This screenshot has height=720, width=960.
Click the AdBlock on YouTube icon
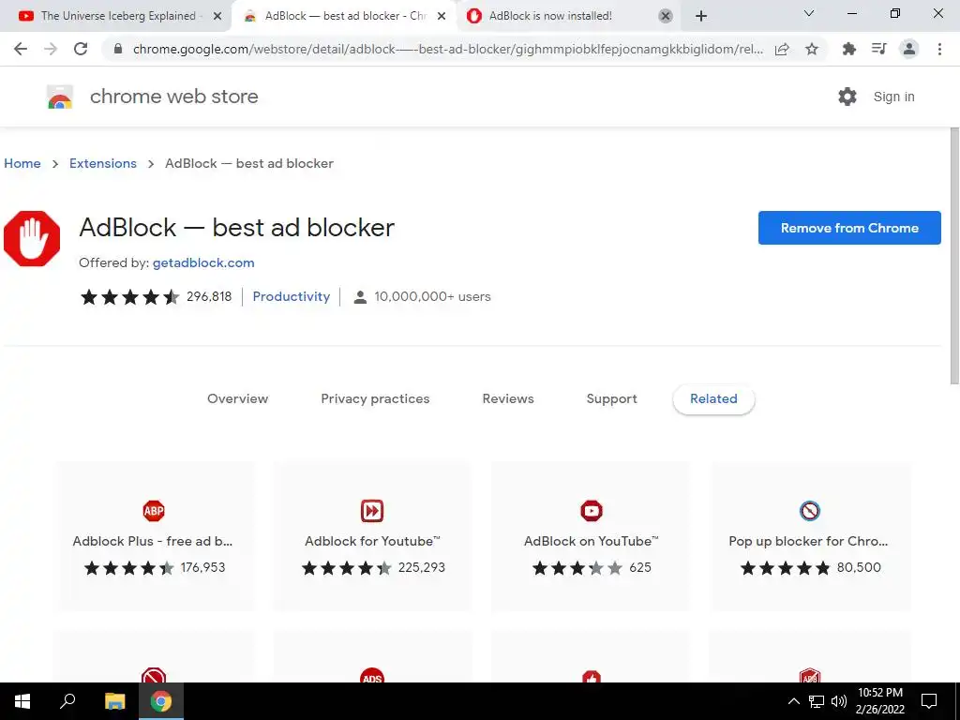(592, 511)
